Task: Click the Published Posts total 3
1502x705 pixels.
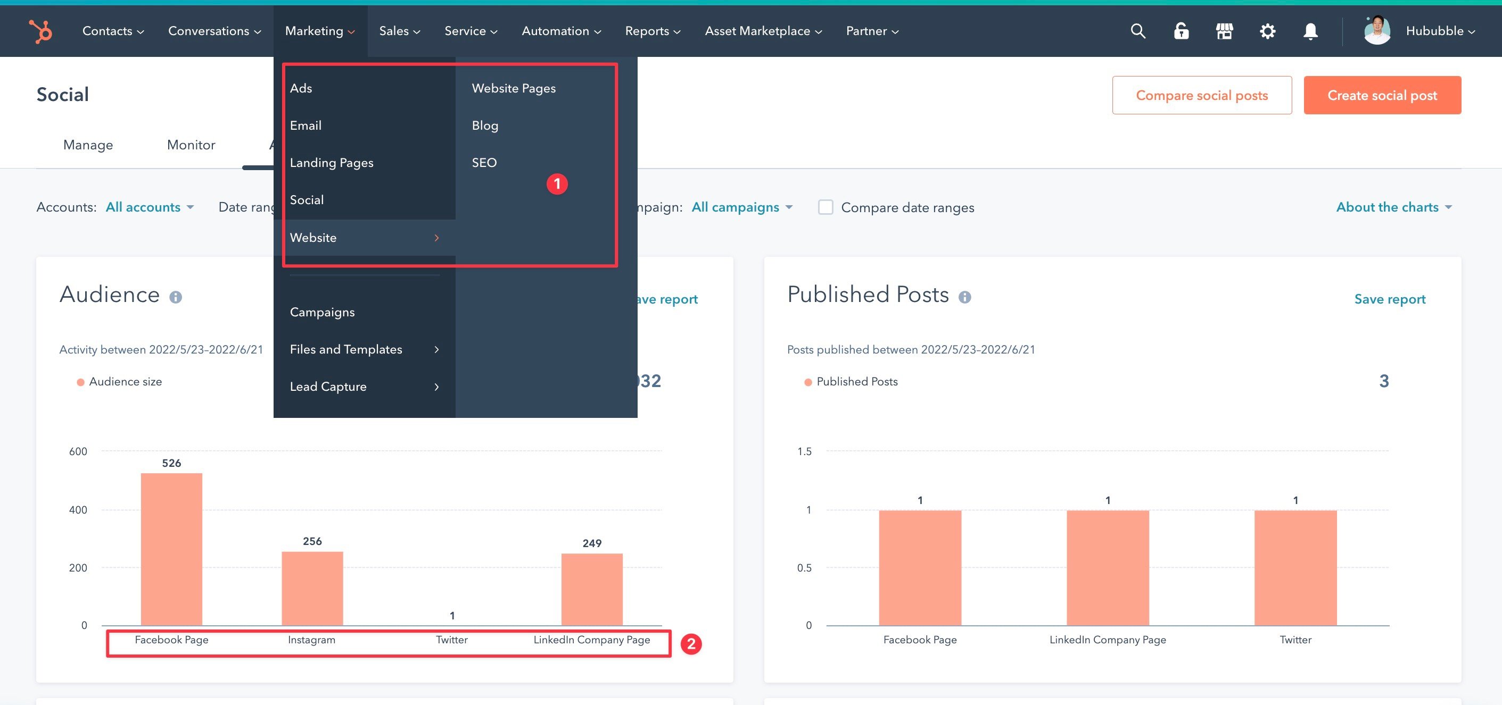Action: [1384, 381]
